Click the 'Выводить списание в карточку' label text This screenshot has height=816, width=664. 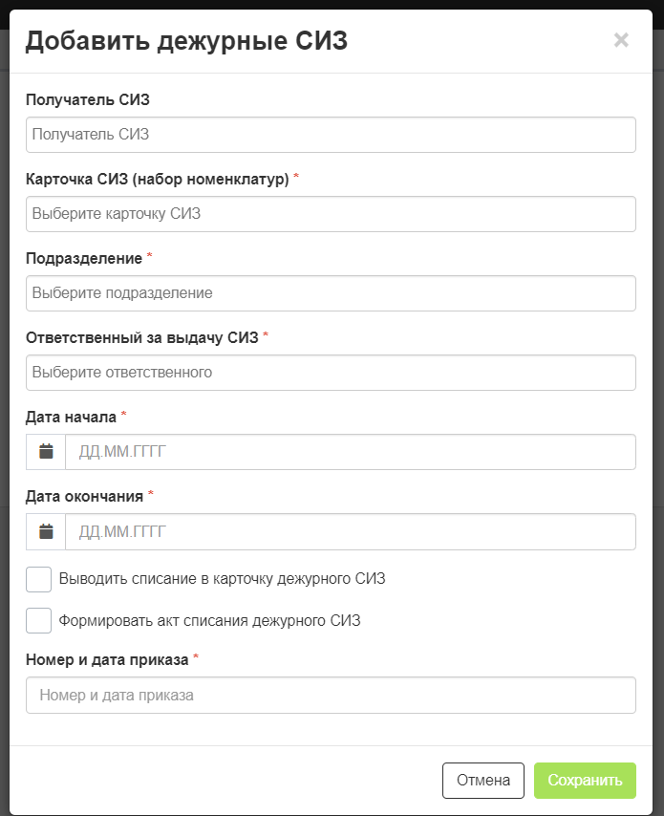166,579
